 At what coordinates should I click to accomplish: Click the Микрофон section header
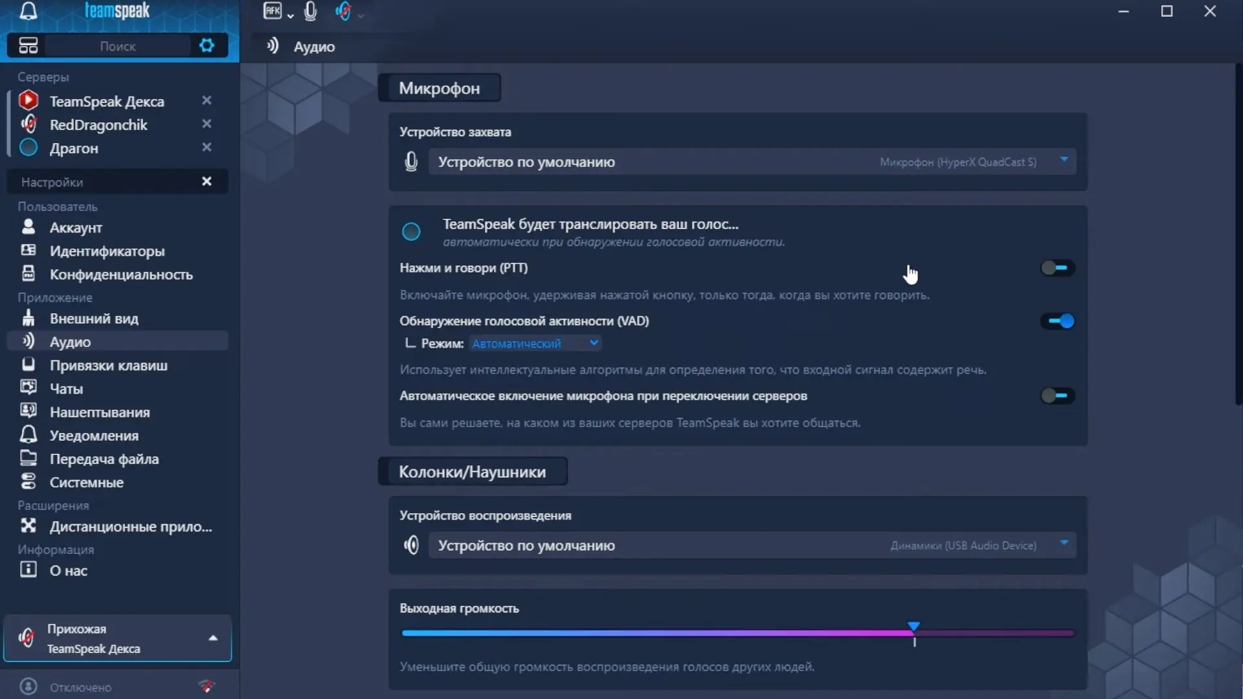439,88
